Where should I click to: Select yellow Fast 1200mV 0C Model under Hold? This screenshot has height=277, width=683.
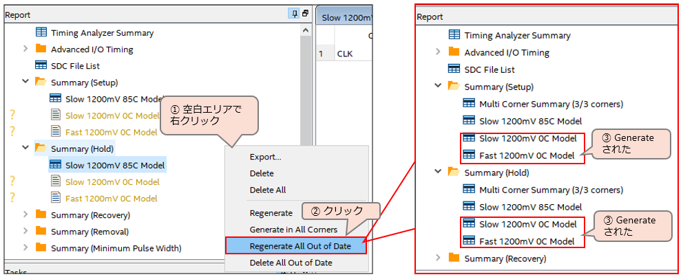[111, 199]
